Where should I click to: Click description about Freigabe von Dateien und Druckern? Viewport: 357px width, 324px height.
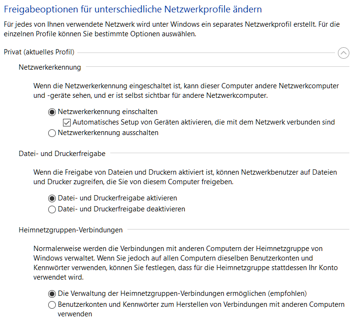point(185,177)
